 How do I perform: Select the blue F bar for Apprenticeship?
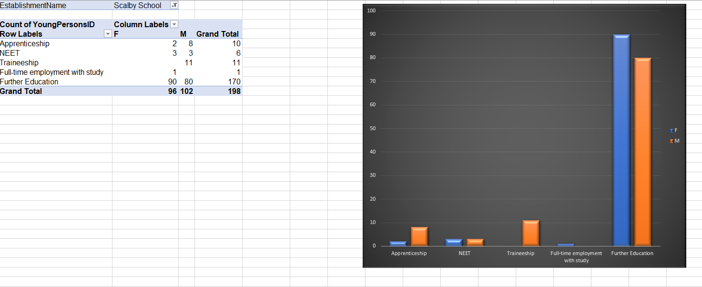coord(398,244)
